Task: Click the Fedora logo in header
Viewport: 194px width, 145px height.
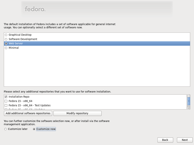Action: click(35, 9)
